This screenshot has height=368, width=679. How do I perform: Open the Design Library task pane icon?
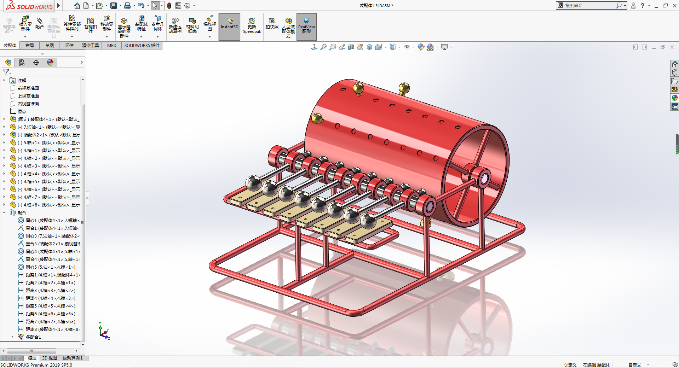[675, 72]
